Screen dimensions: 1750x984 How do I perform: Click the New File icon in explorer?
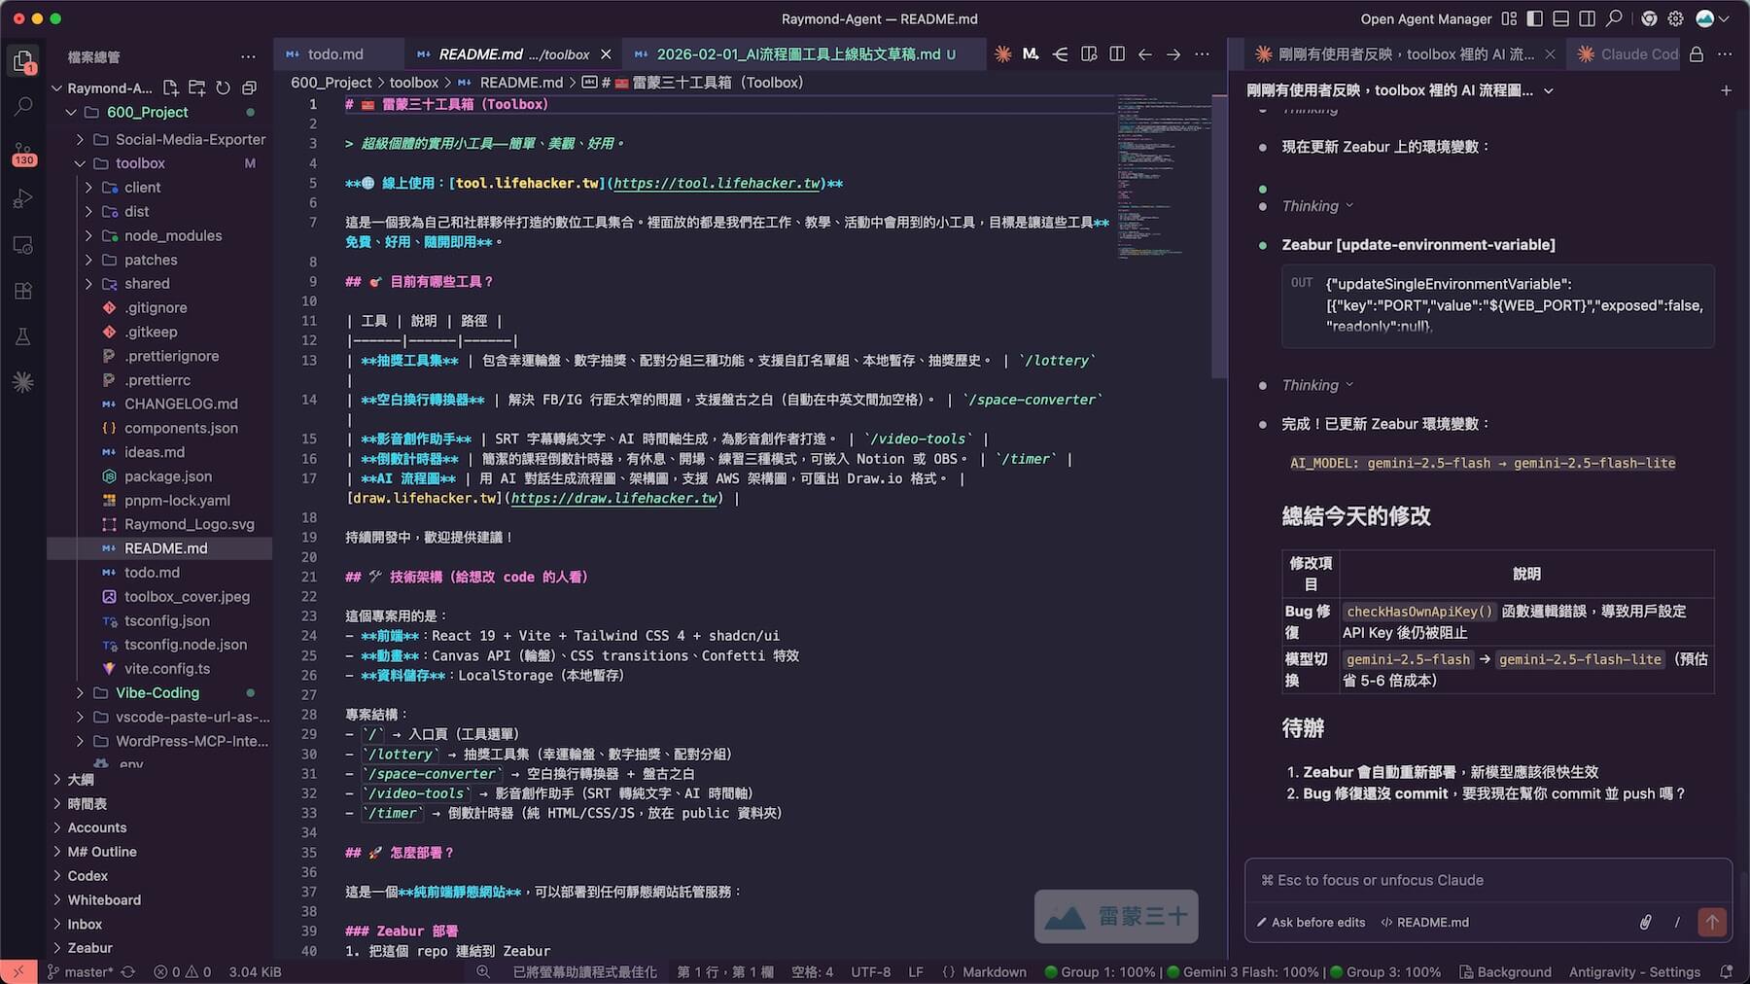[x=171, y=88]
